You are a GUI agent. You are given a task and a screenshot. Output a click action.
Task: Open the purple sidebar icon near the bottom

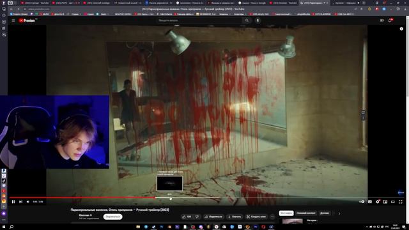pyautogui.click(x=4, y=213)
